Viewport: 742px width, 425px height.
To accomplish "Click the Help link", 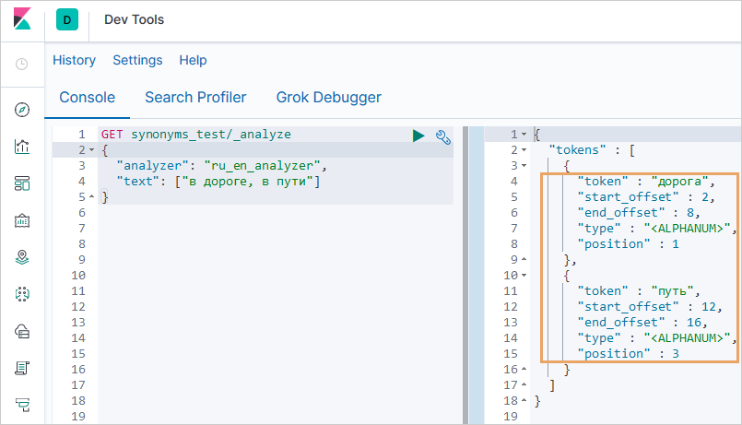I will pyautogui.click(x=193, y=60).
